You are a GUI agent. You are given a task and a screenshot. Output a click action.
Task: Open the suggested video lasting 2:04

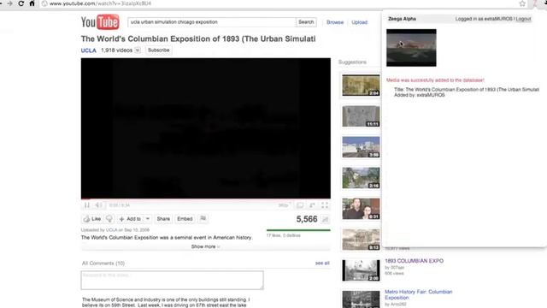pyautogui.click(x=361, y=86)
